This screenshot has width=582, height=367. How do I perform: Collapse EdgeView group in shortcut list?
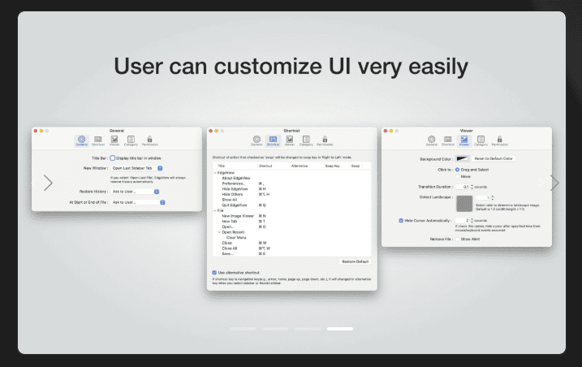click(x=215, y=173)
